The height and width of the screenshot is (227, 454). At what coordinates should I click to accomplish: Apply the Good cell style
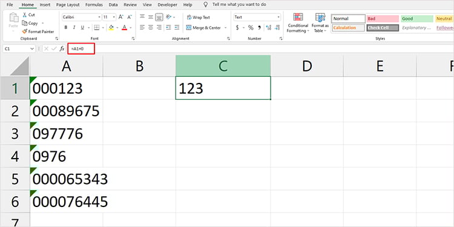pos(417,19)
